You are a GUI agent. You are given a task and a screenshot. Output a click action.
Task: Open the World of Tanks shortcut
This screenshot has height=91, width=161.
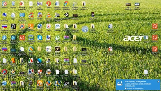(31, 83)
